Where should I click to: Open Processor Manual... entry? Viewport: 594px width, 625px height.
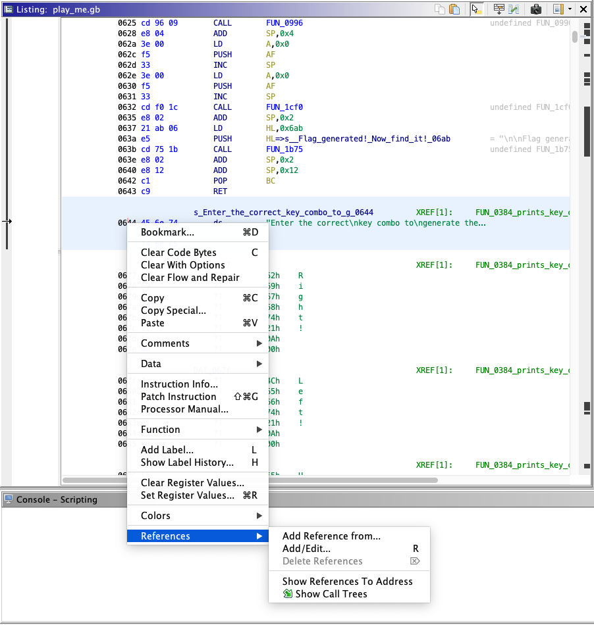click(198, 409)
